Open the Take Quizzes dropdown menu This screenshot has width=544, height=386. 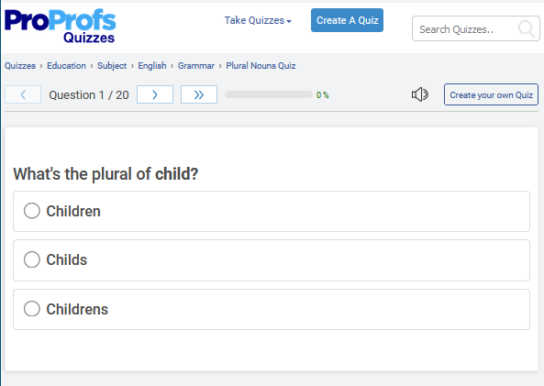[258, 20]
